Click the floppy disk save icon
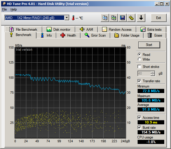 click(x=123, y=18)
